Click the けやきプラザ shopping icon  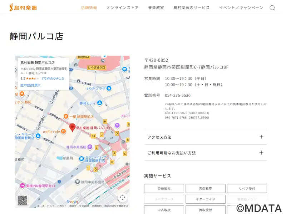pos(109,88)
